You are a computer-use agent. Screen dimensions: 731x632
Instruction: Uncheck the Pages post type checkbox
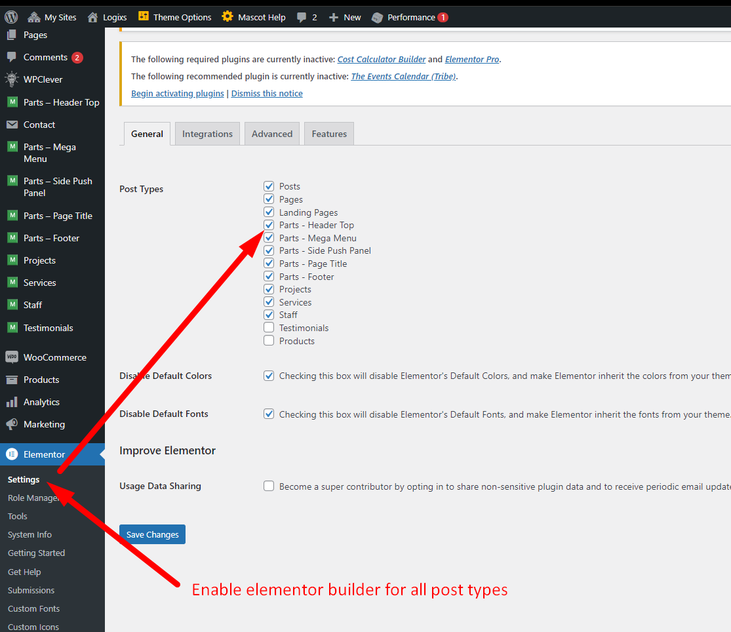click(x=269, y=199)
